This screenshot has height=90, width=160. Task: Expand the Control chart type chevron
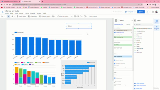pos(132,20)
